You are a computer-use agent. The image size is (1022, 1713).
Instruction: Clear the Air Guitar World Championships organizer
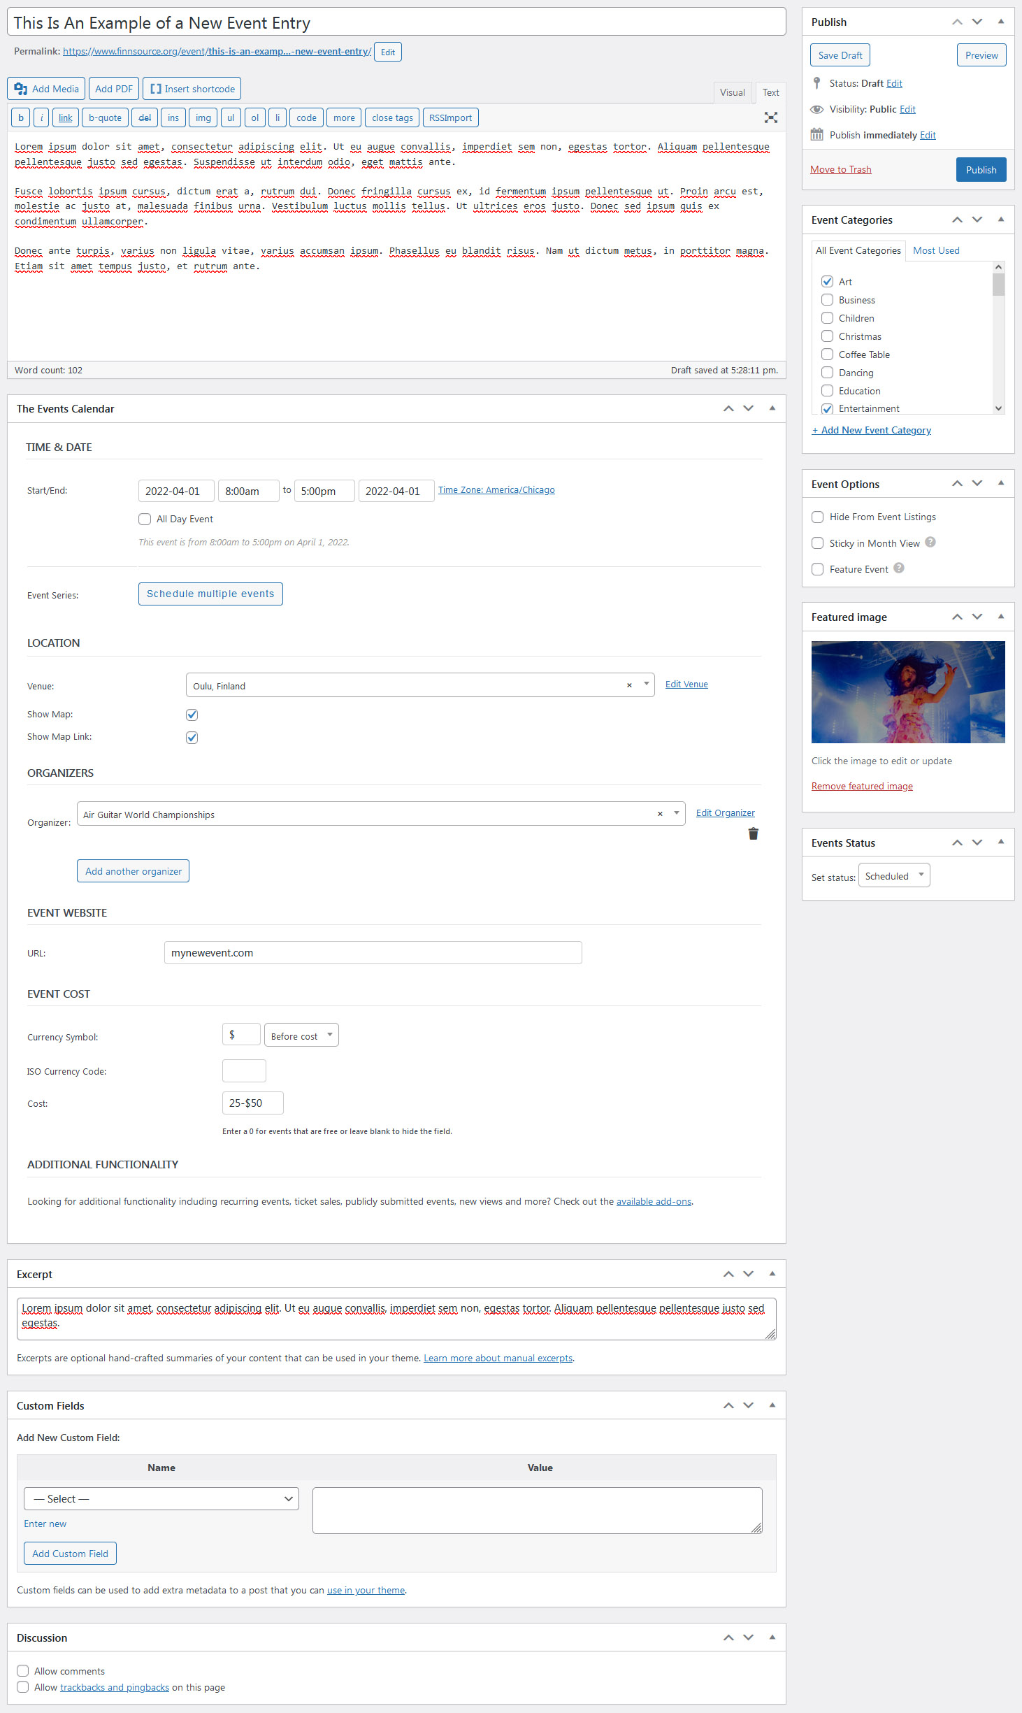click(x=659, y=814)
